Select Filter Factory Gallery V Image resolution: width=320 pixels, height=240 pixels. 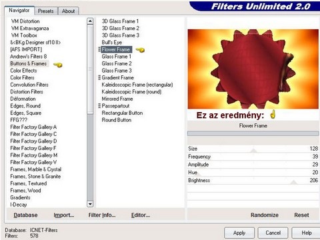coord(33,162)
